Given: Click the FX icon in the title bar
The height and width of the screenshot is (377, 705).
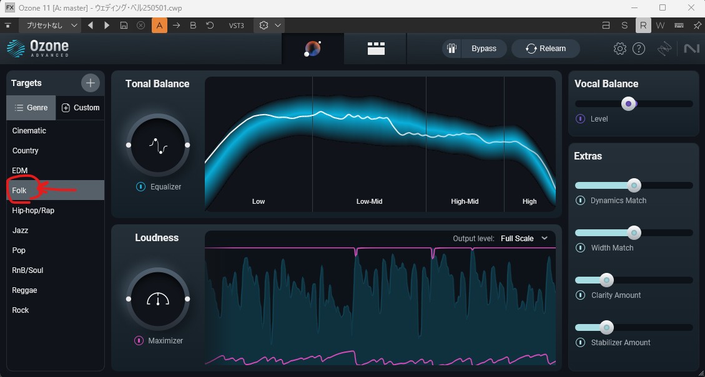Looking at the screenshot, I should (x=10, y=8).
